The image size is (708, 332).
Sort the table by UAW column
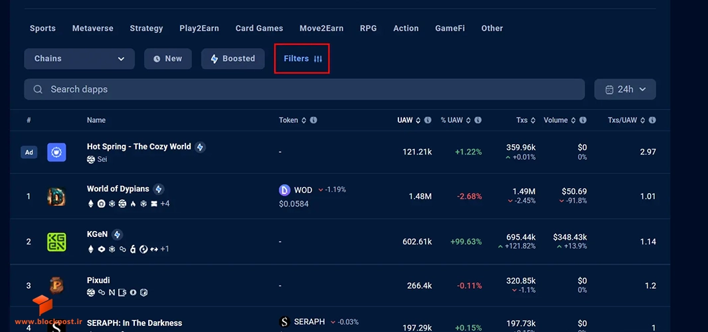tap(409, 120)
